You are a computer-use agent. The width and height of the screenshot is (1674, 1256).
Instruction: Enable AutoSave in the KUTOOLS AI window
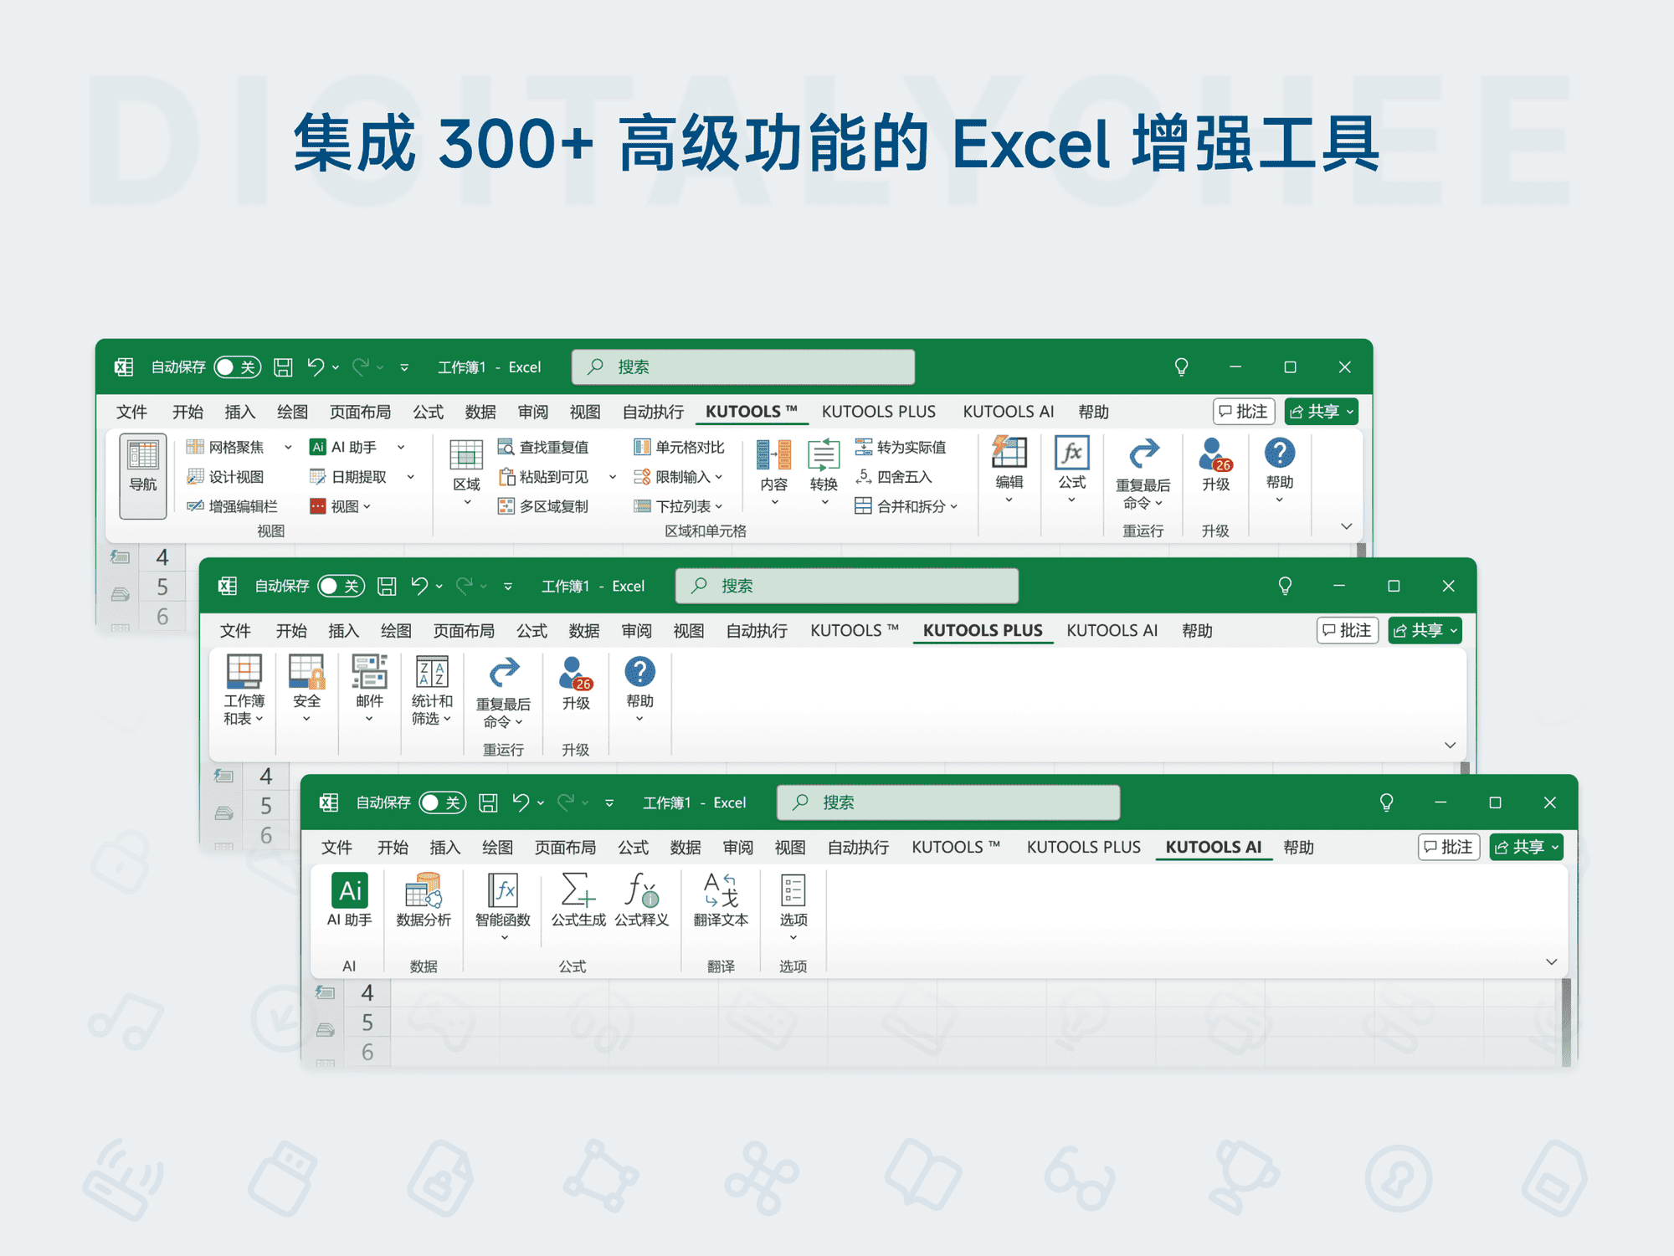tap(441, 802)
